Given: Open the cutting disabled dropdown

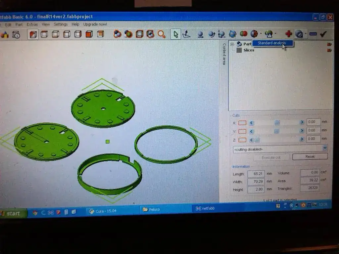Looking at the screenshot, I should 325,148.
